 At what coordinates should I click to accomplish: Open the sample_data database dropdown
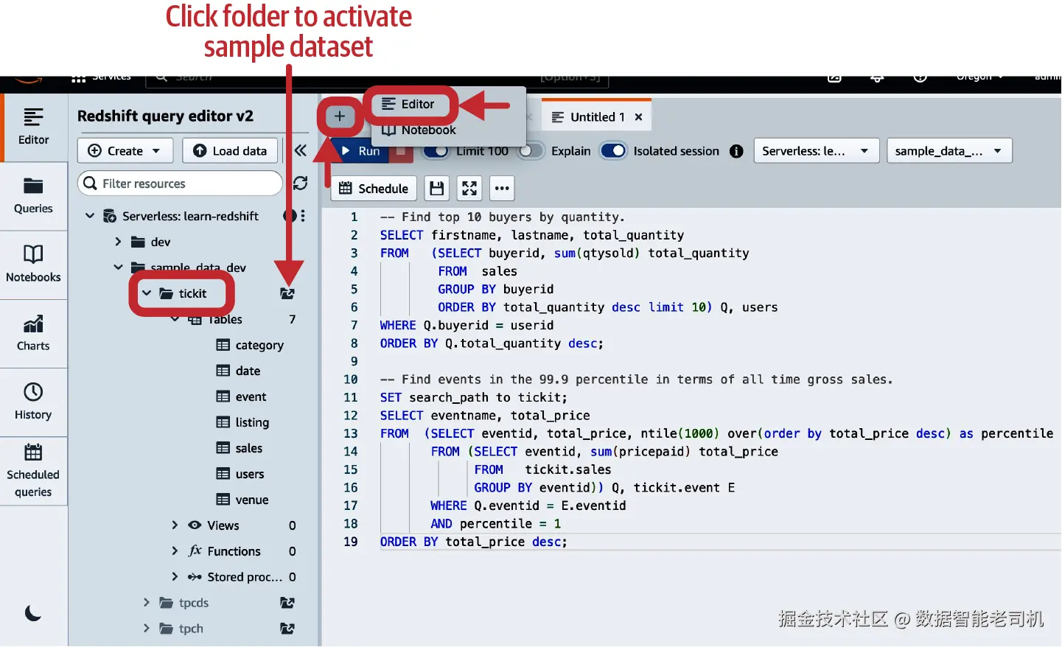tap(949, 151)
